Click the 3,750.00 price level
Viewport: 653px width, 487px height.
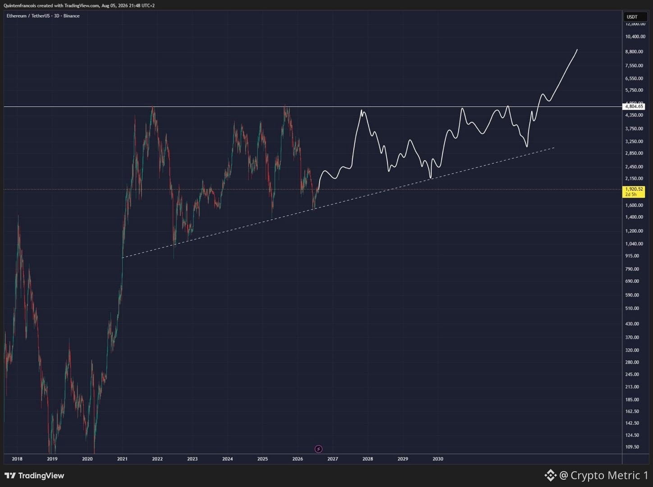(x=634, y=129)
